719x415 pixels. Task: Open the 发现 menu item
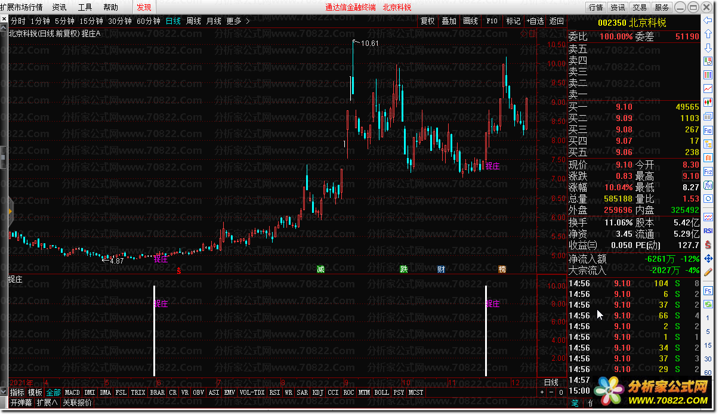click(x=144, y=7)
